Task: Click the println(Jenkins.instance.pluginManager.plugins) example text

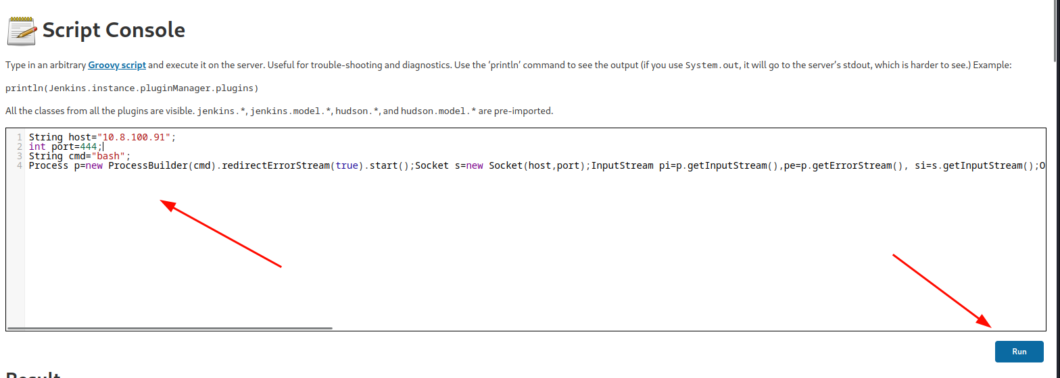Action: point(132,88)
